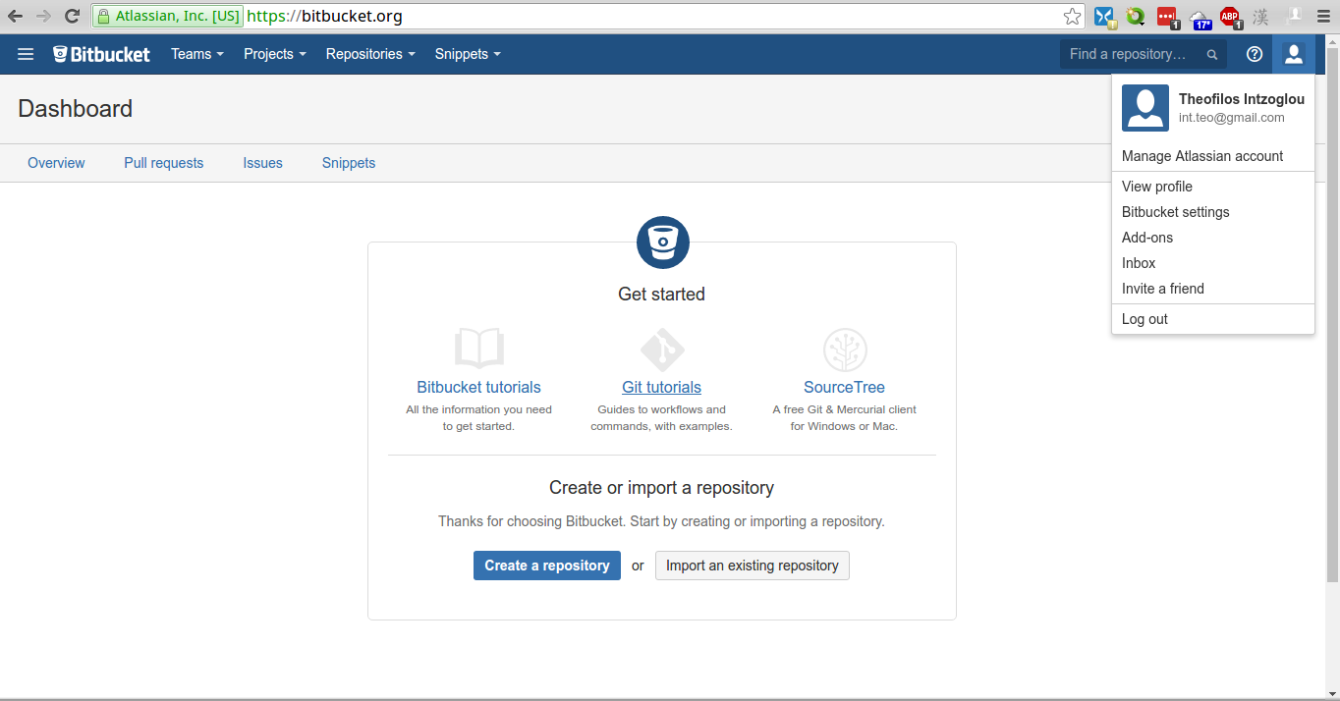1340x701 pixels.
Task: Click the profile picture in dropdown
Action: pos(1145,108)
